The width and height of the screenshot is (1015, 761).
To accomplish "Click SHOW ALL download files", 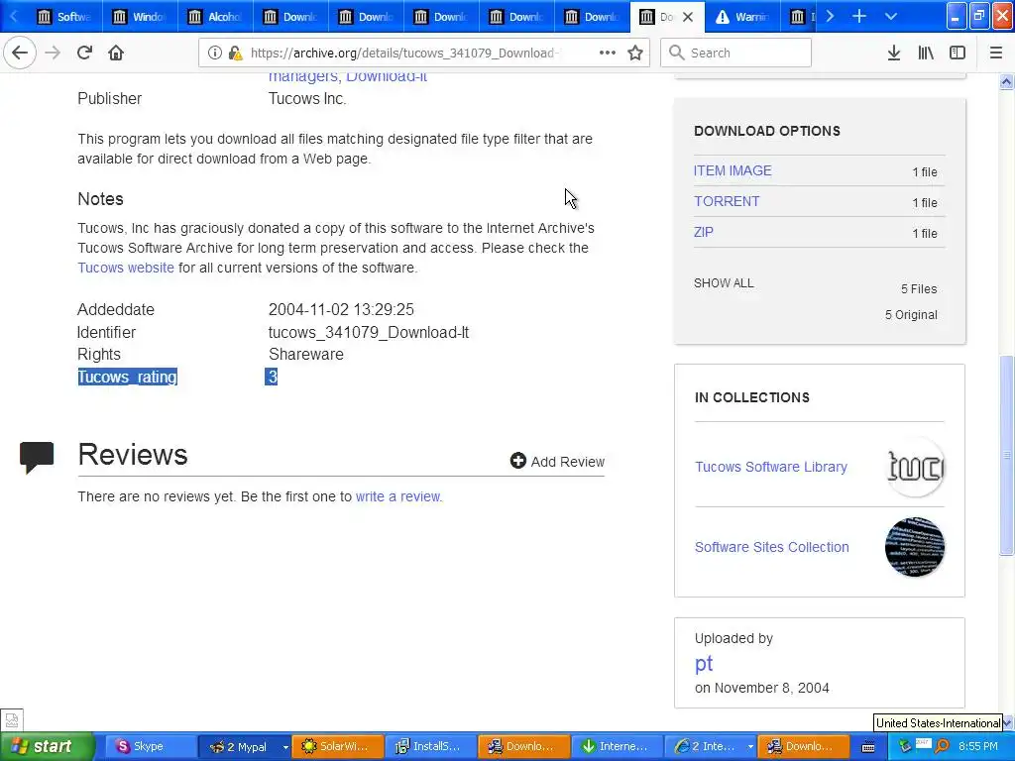I will coord(723,282).
